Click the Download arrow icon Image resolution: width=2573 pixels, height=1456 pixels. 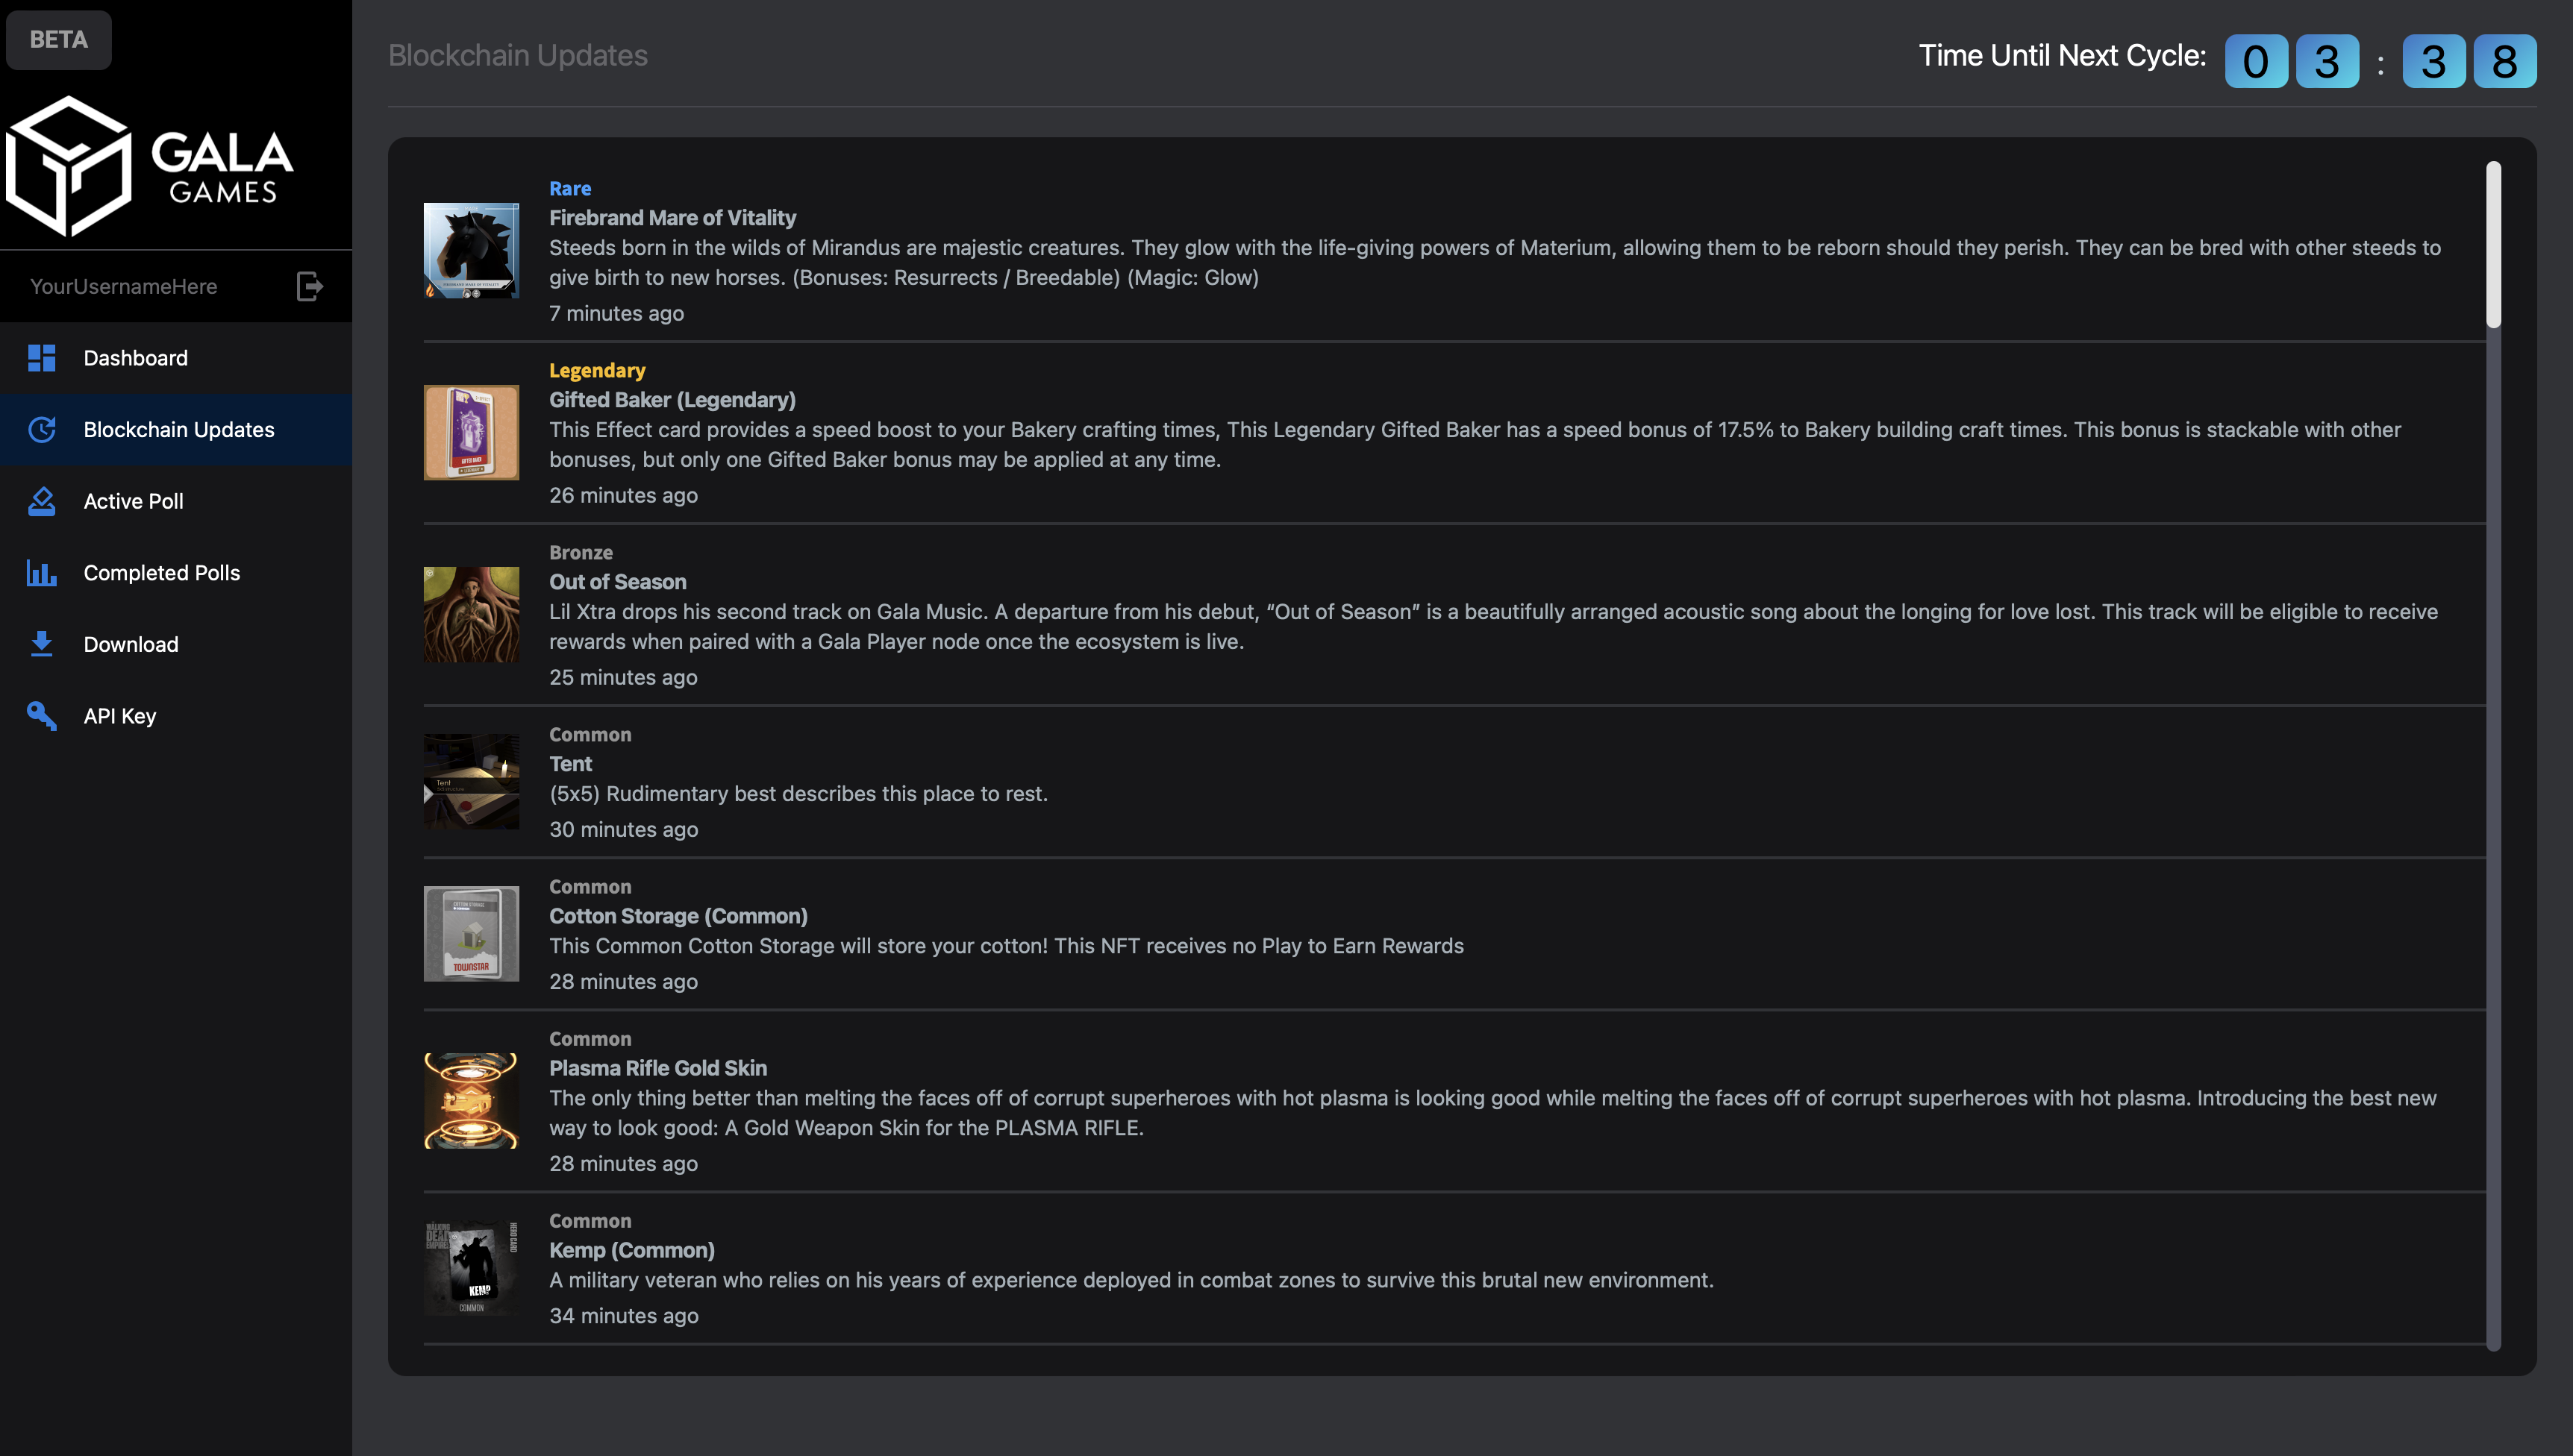click(42, 644)
